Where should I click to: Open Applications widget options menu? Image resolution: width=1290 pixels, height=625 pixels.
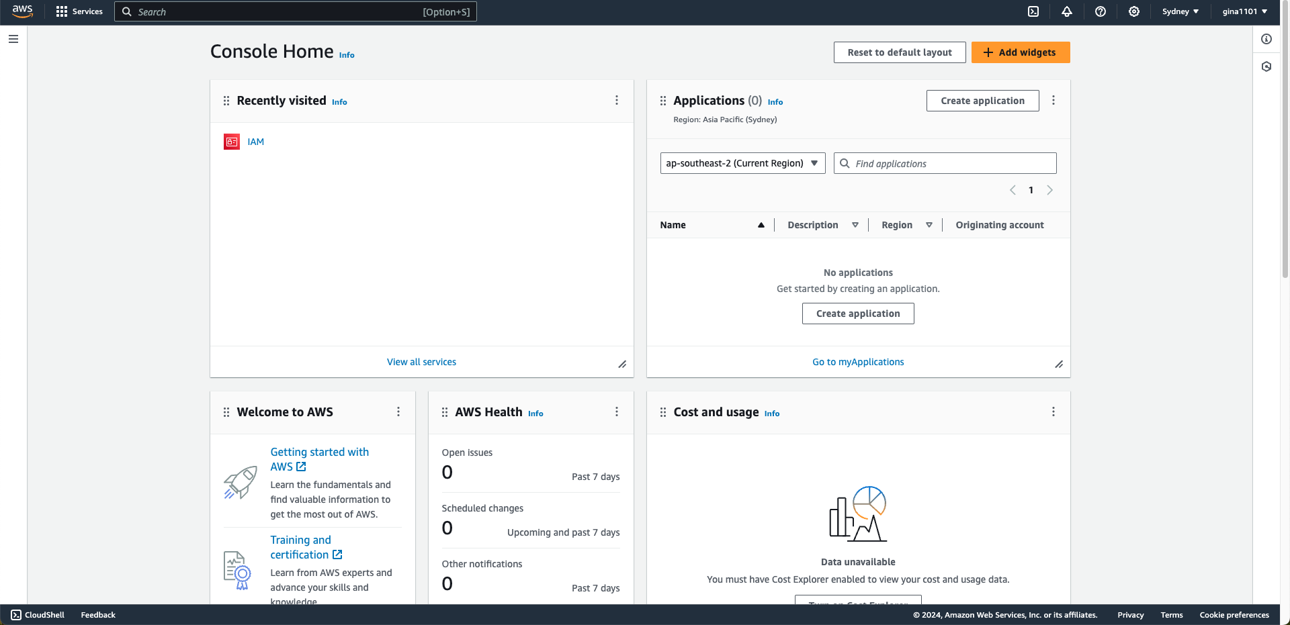(1053, 100)
